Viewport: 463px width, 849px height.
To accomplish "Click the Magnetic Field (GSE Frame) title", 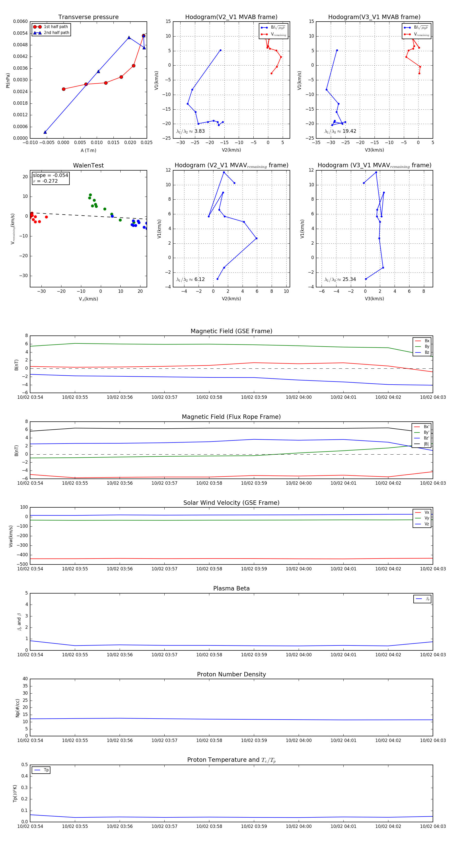I will pos(231,331).
